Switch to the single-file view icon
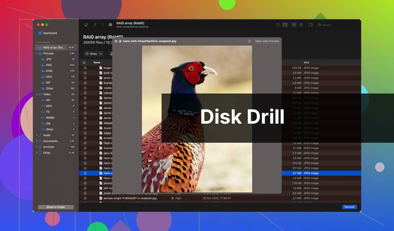Screen dimensions: 394x231 click(278, 25)
